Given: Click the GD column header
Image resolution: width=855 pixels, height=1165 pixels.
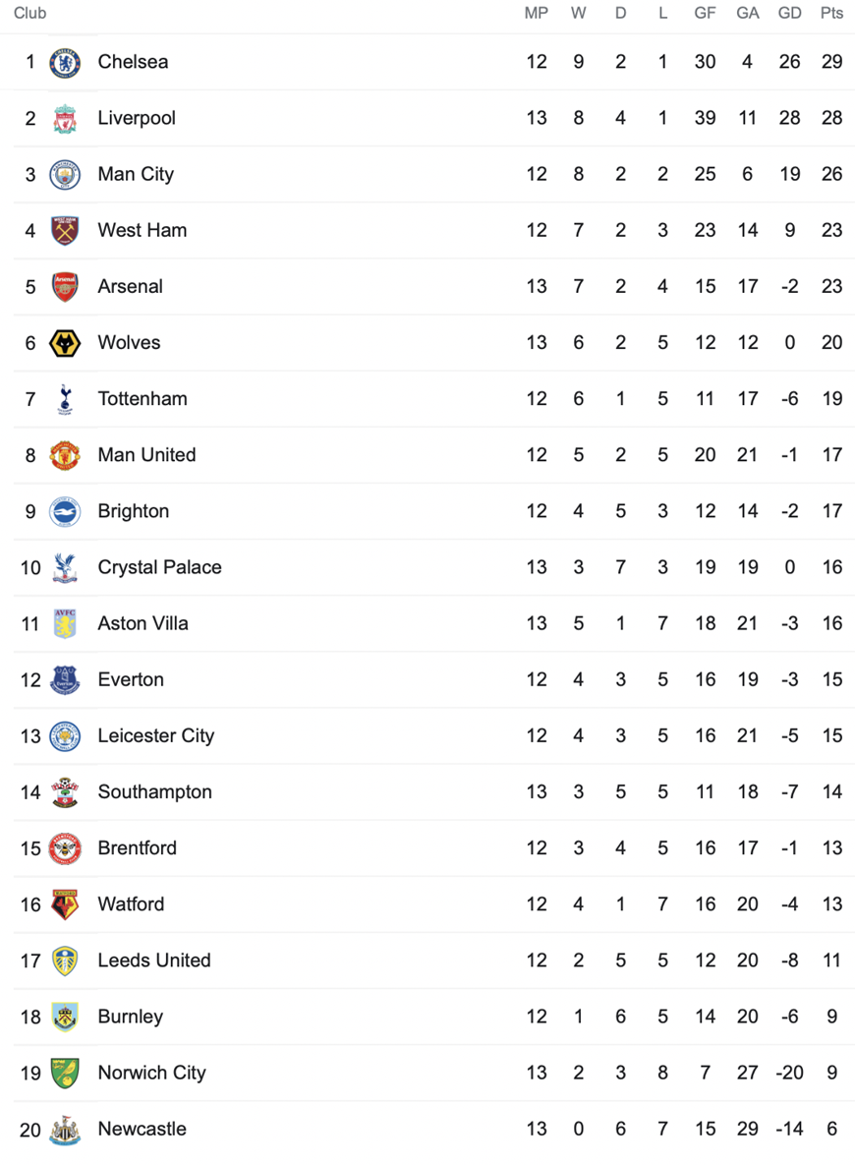Looking at the screenshot, I should (x=789, y=14).
